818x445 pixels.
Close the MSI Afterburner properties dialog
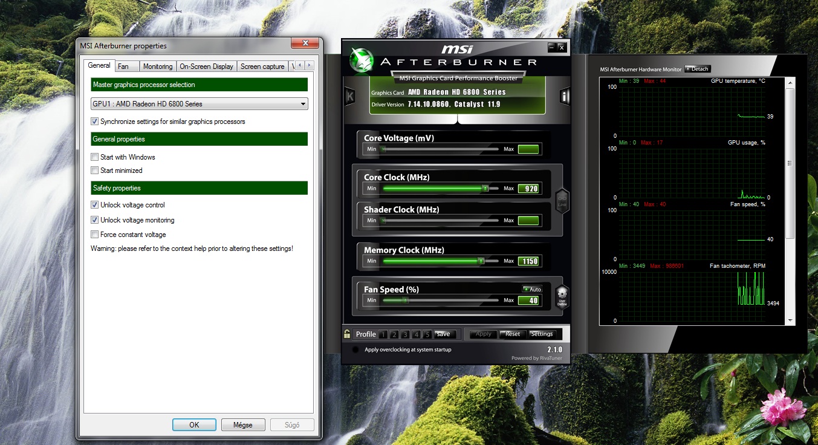pos(305,43)
